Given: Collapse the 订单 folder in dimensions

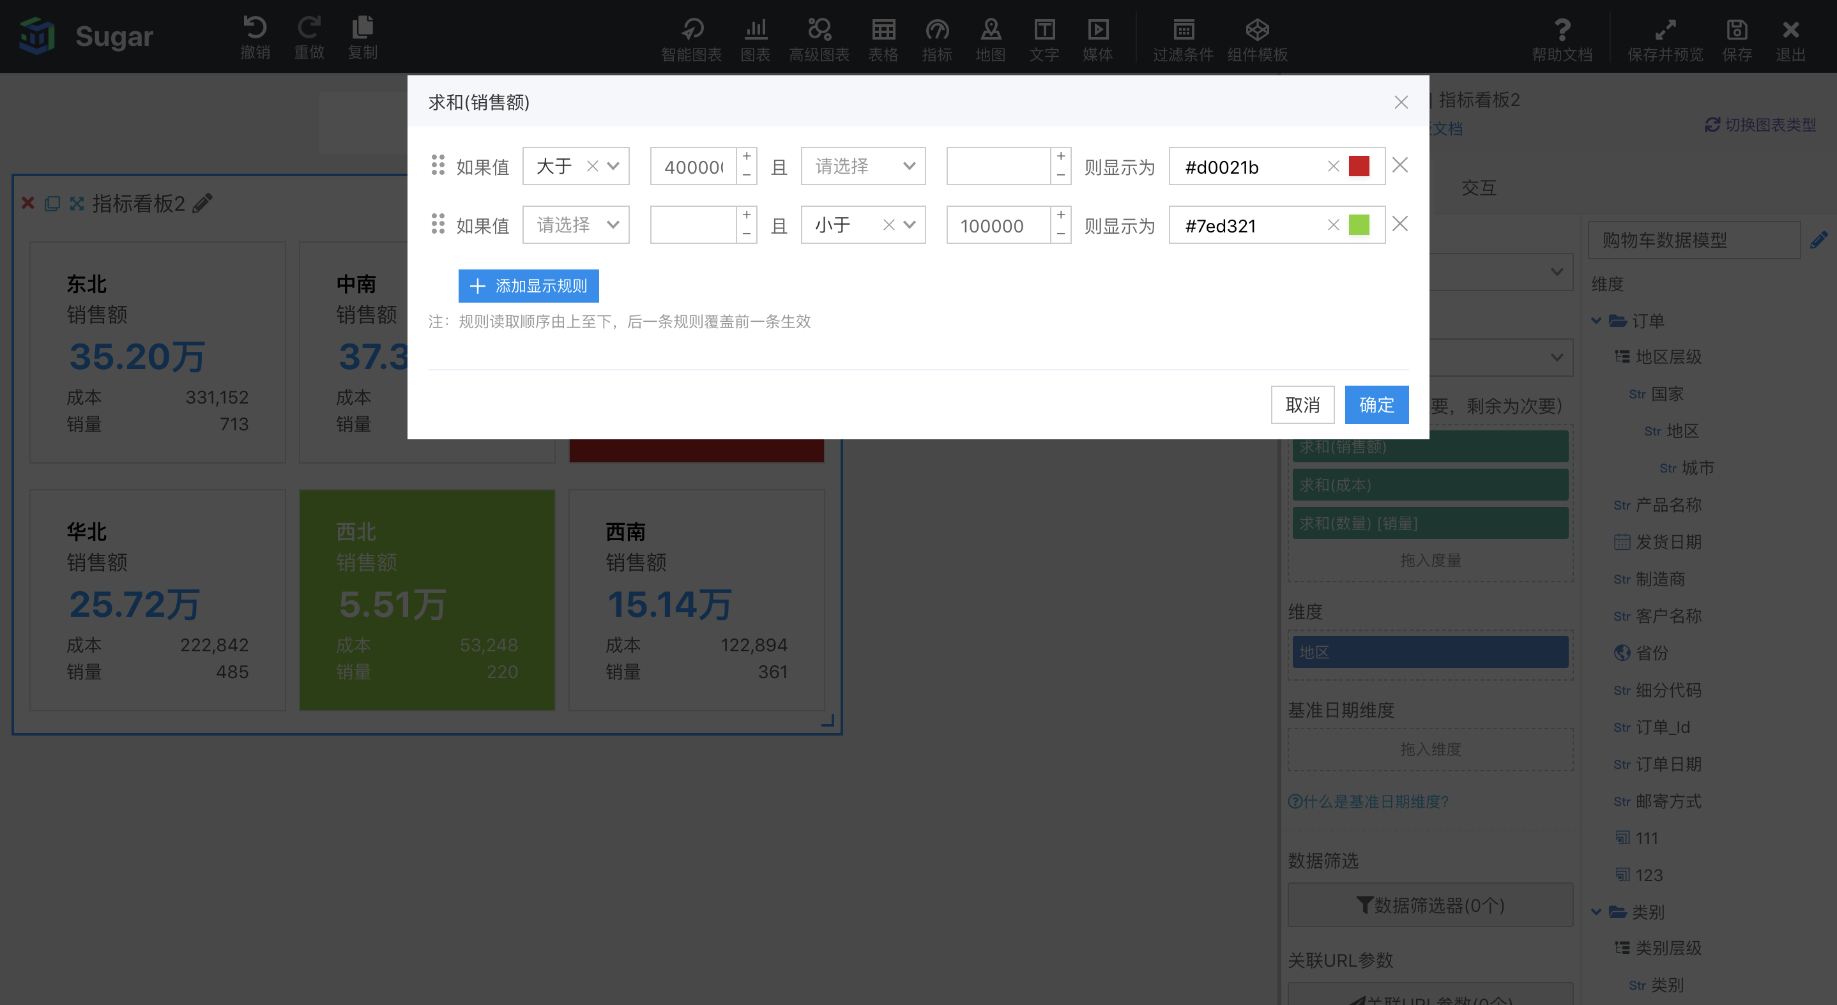Looking at the screenshot, I should [x=1597, y=321].
